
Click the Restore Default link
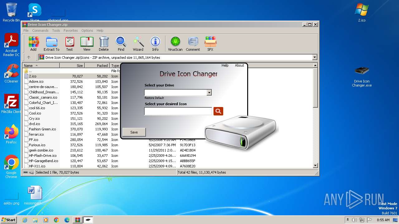[154, 98]
